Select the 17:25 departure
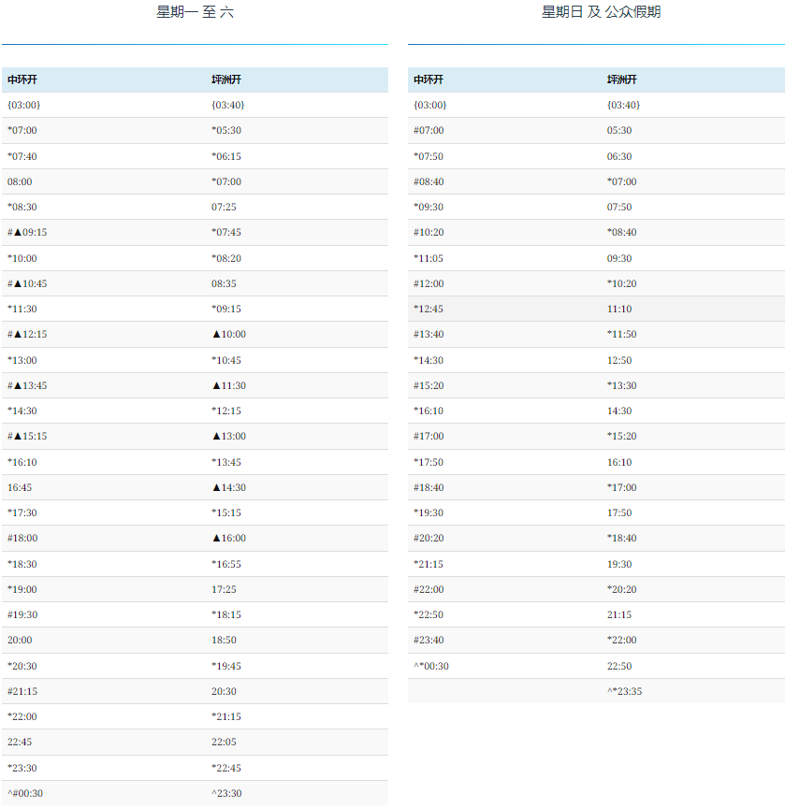Viewport: 785px width, 808px height. point(224,589)
